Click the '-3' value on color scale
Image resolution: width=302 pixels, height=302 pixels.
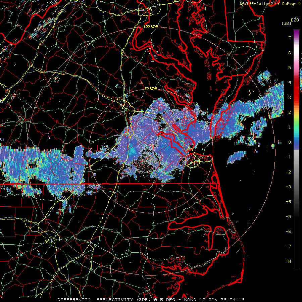[x=288, y=187]
